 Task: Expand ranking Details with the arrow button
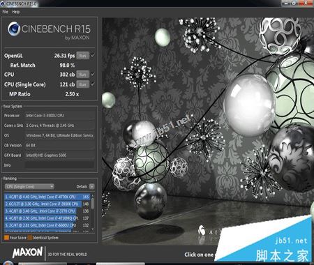click(92, 186)
